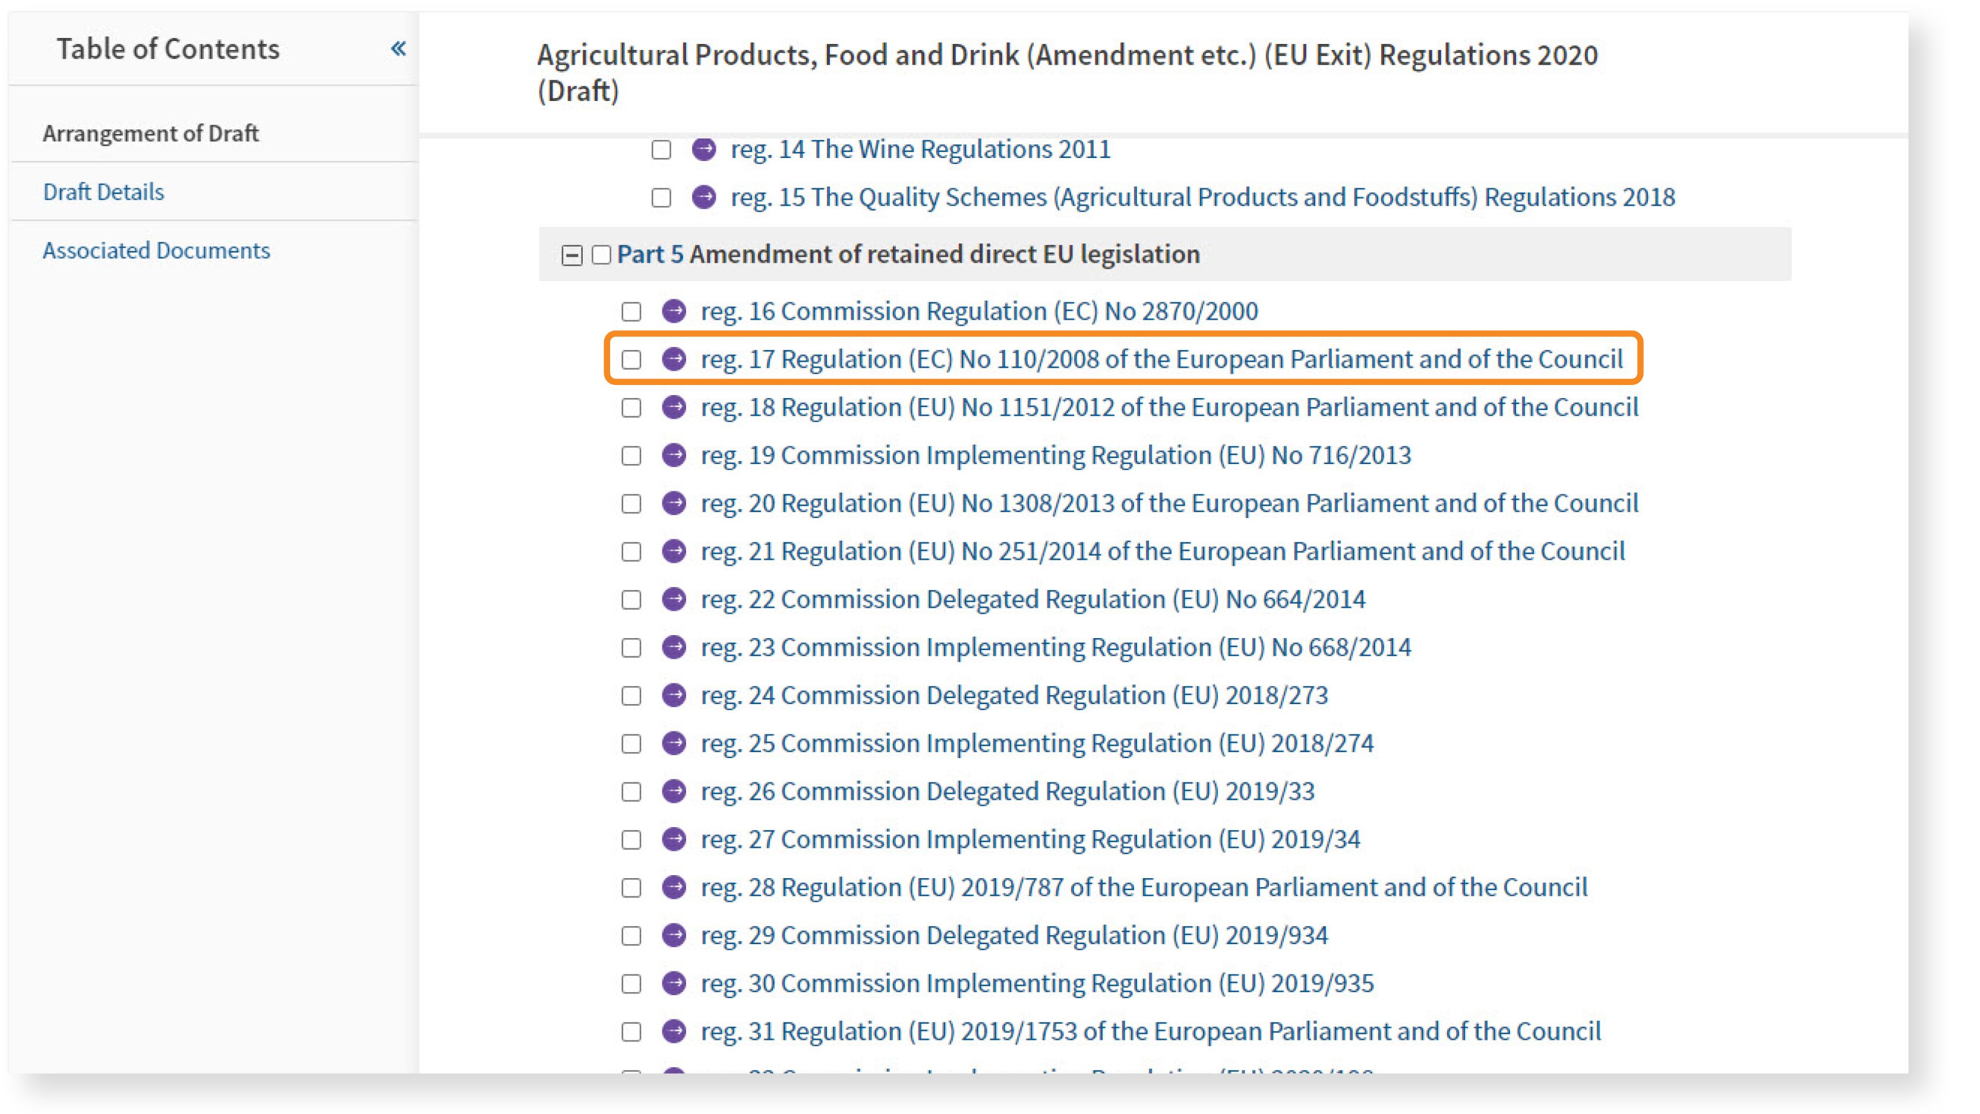Check the box for reg. 27
1980x1114 pixels.
coord(631,840)
